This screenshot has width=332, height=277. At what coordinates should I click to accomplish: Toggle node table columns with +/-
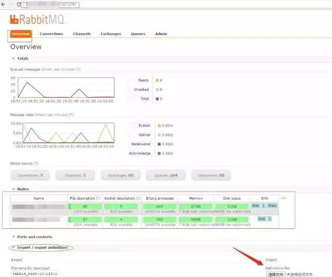(x=284, y=198)
